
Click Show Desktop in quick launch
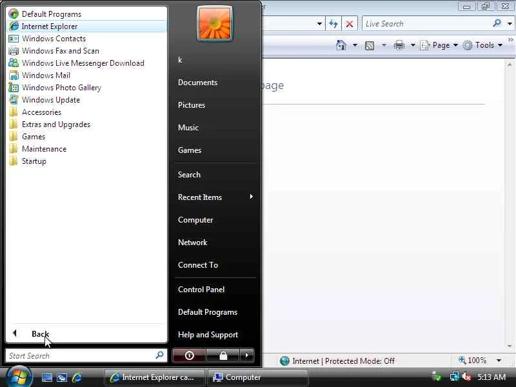pos(46,377)
